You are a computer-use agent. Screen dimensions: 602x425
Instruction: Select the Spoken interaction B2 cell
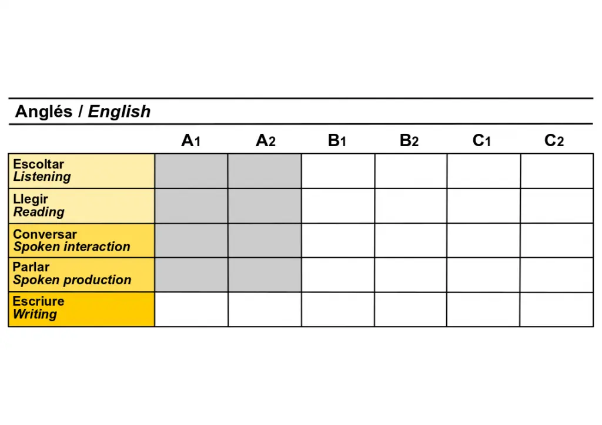410,240
